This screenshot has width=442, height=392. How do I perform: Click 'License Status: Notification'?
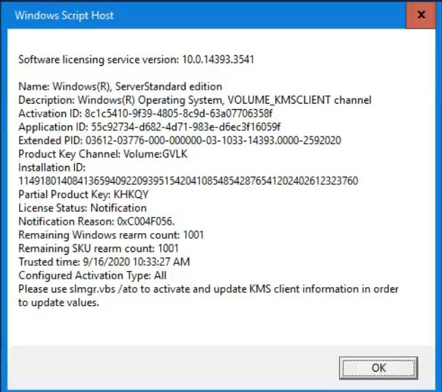click(83, 208)
